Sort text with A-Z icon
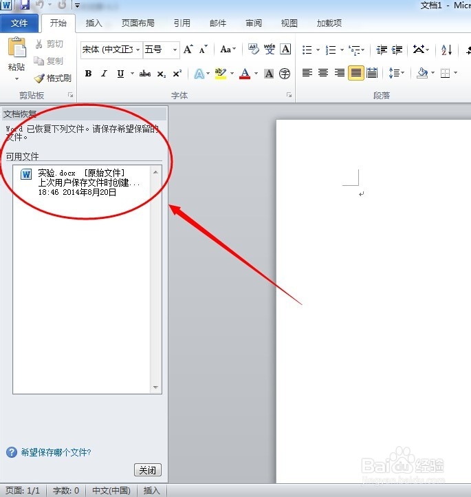The image size is (471, 497). [x=446, y=50]
